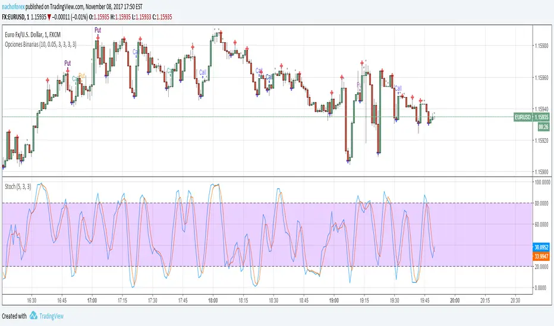Select the Stoch (5, 3, 3) indicator label
Viewport: 554px width, 326px height.
18,187
